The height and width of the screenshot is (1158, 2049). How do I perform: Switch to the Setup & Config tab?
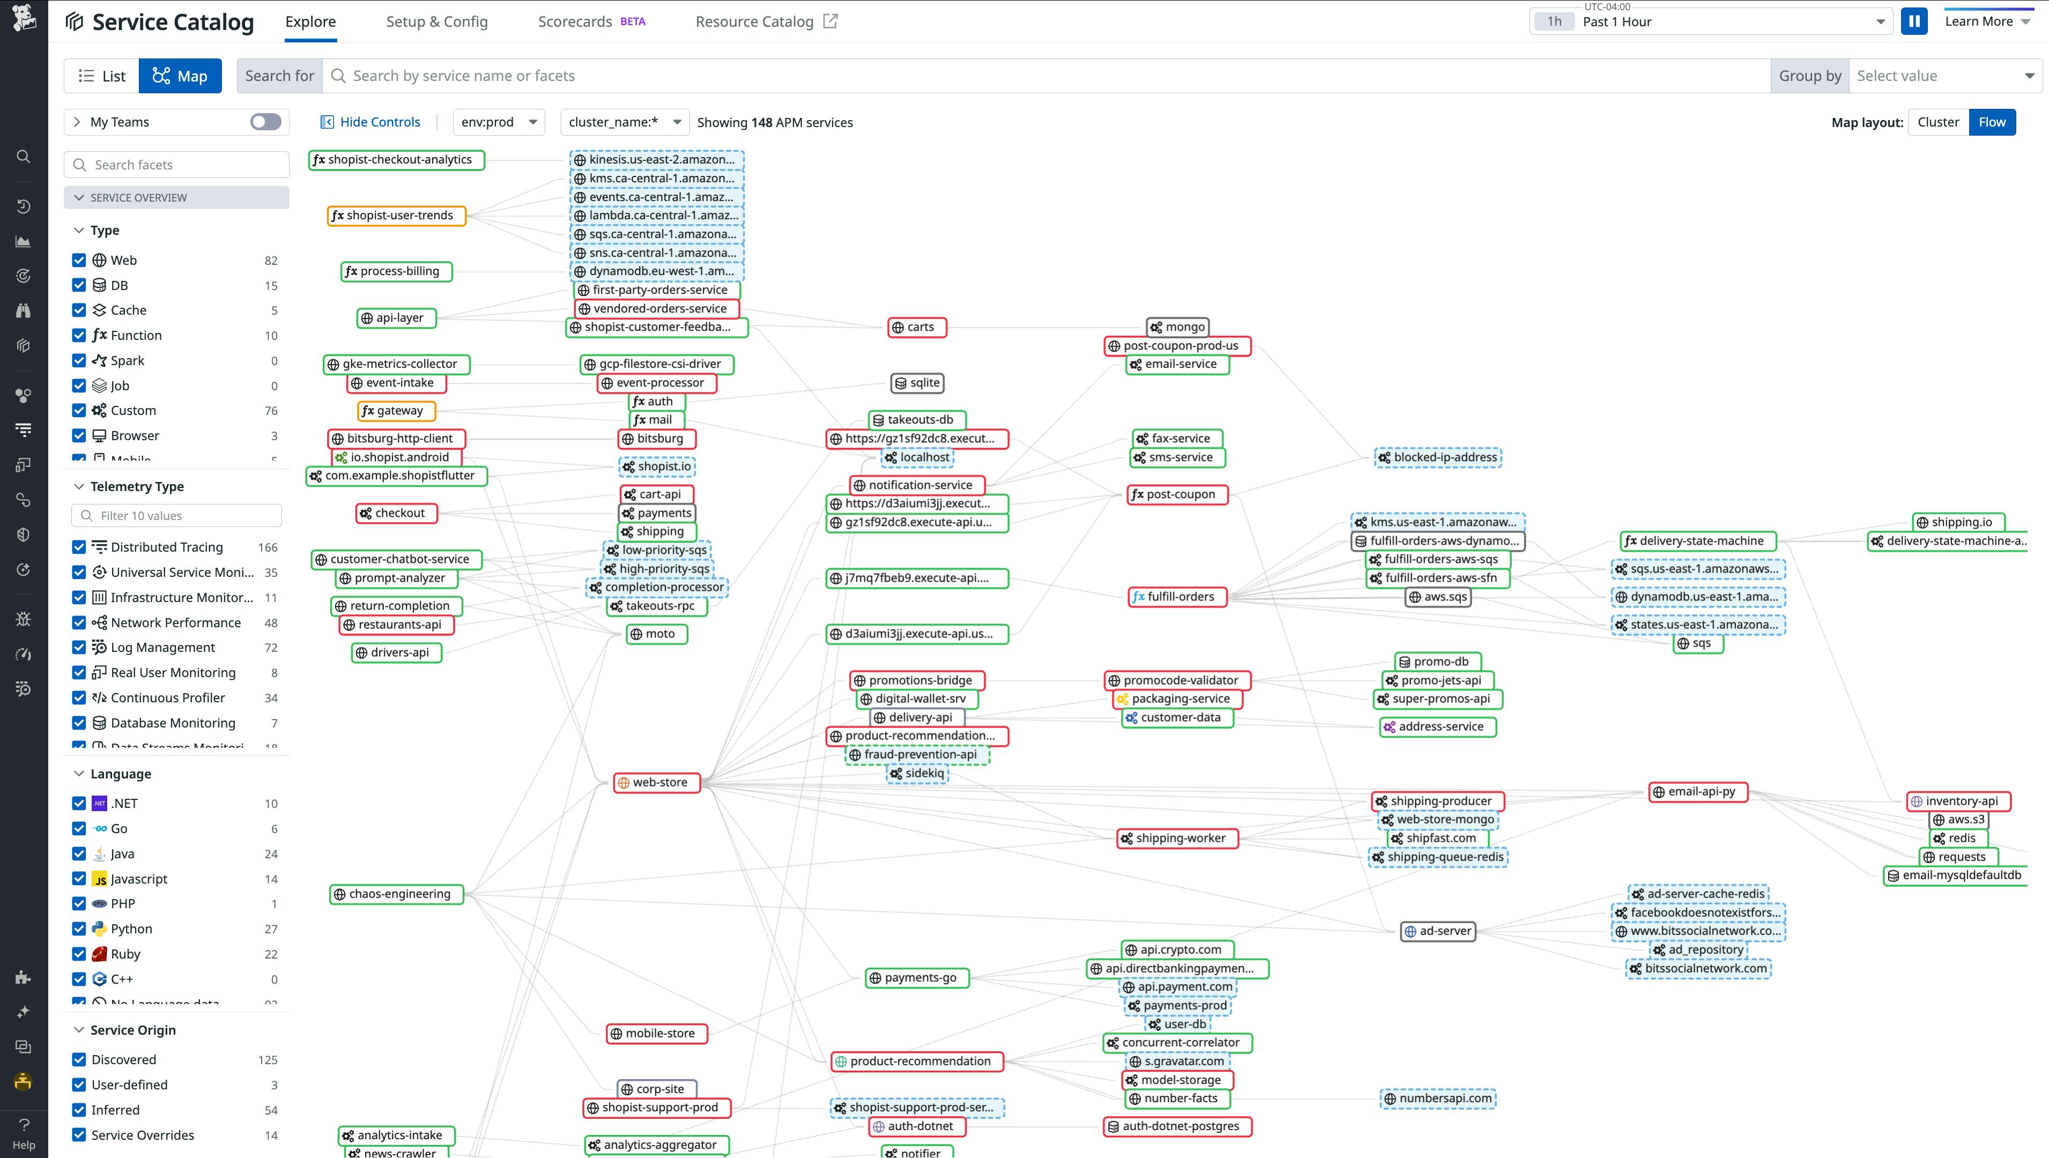(437, 21)
